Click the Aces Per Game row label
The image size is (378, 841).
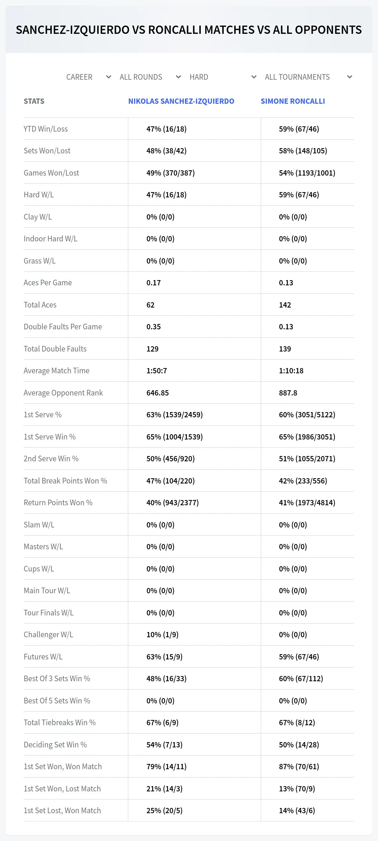[48, 283]
